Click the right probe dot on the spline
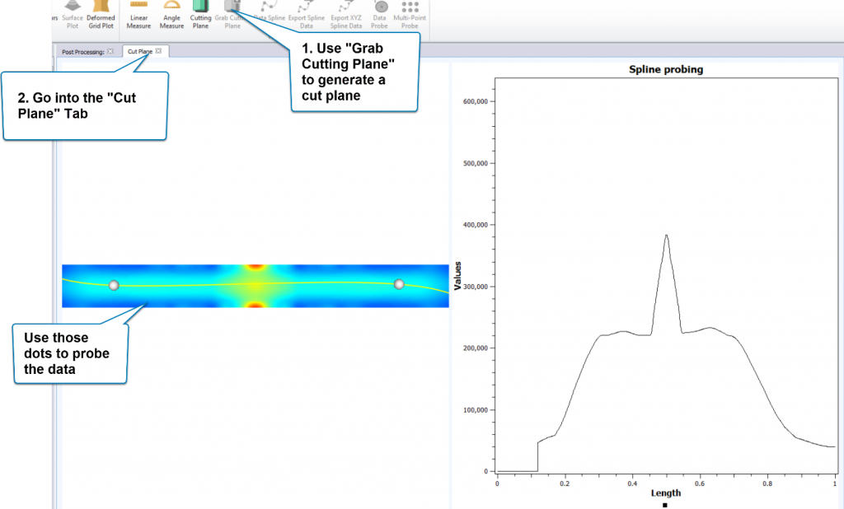Screen dimensions: 844x509 coord(397,283)
